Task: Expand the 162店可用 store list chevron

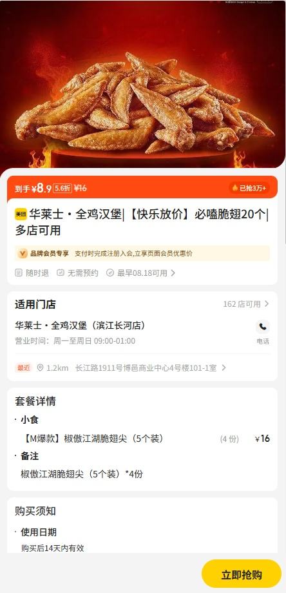Action: tap(267, 304)
